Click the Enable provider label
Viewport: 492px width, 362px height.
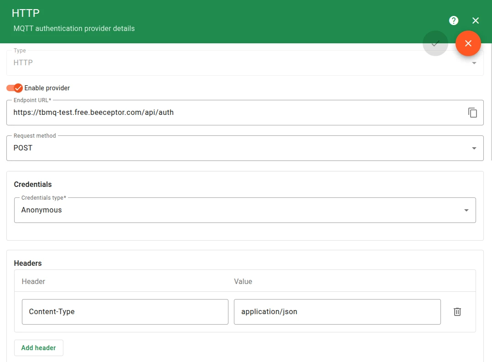point(47,88)
